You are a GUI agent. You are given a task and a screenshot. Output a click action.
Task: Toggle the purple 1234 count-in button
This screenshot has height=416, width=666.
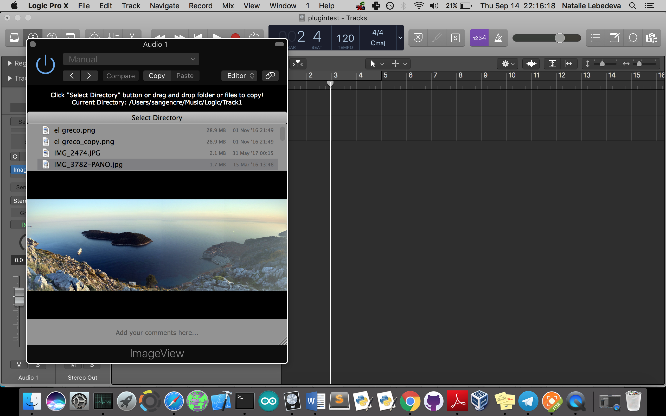[479, 38]
